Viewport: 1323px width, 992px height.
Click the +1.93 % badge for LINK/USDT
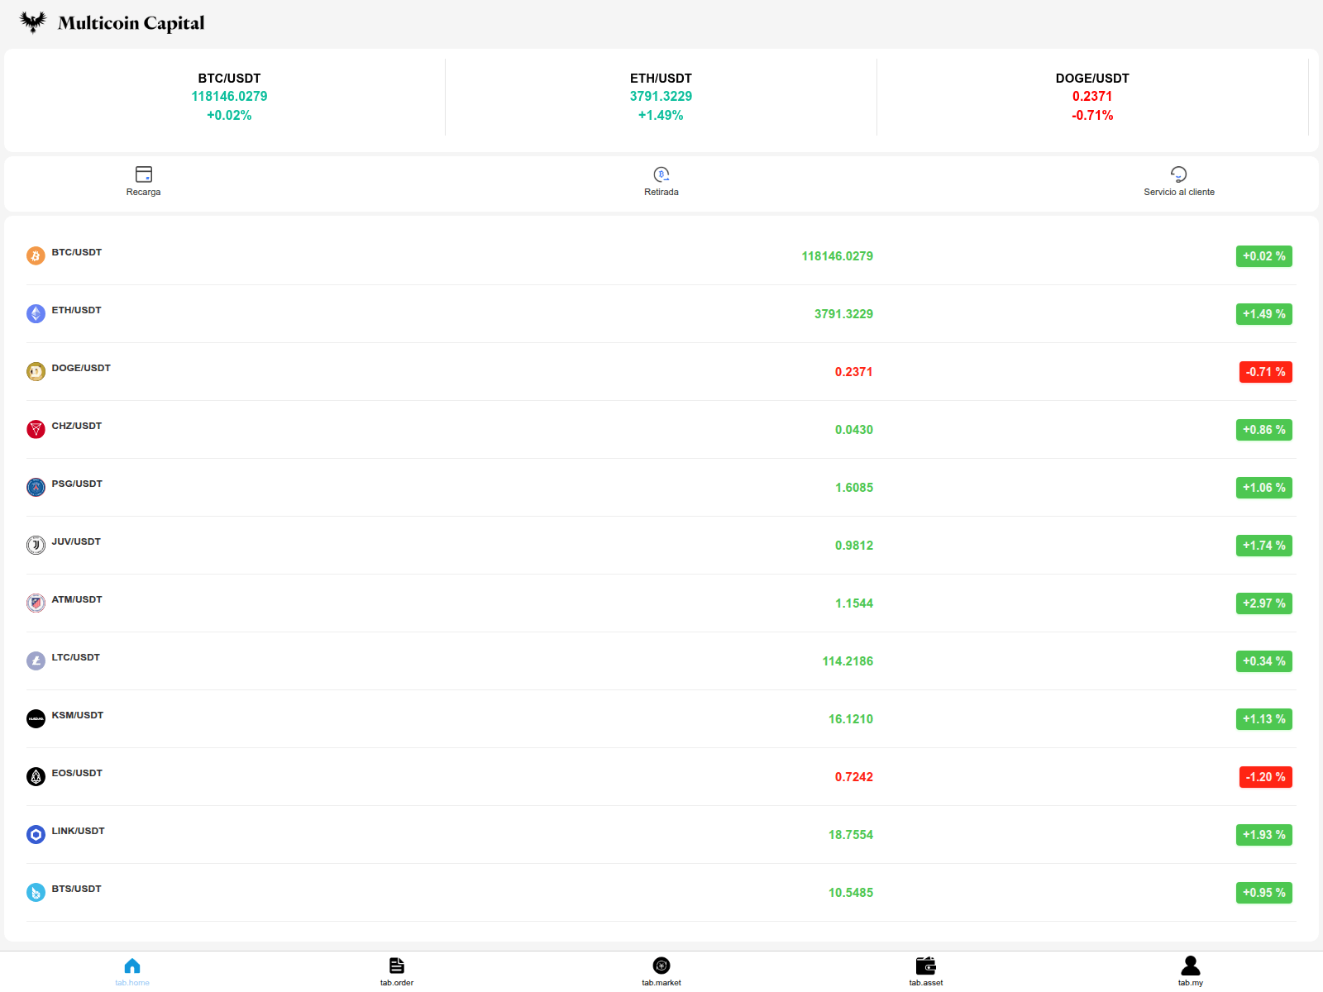tap(1264, 835)
